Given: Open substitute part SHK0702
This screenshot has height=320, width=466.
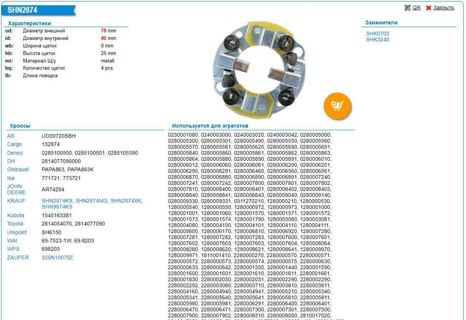Looking at the screenshot, I should (x=377, y=34).
